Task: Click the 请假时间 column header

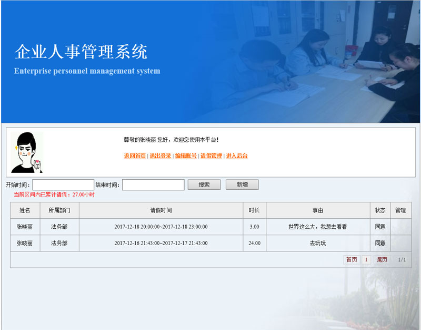Action: coord(161,210)
